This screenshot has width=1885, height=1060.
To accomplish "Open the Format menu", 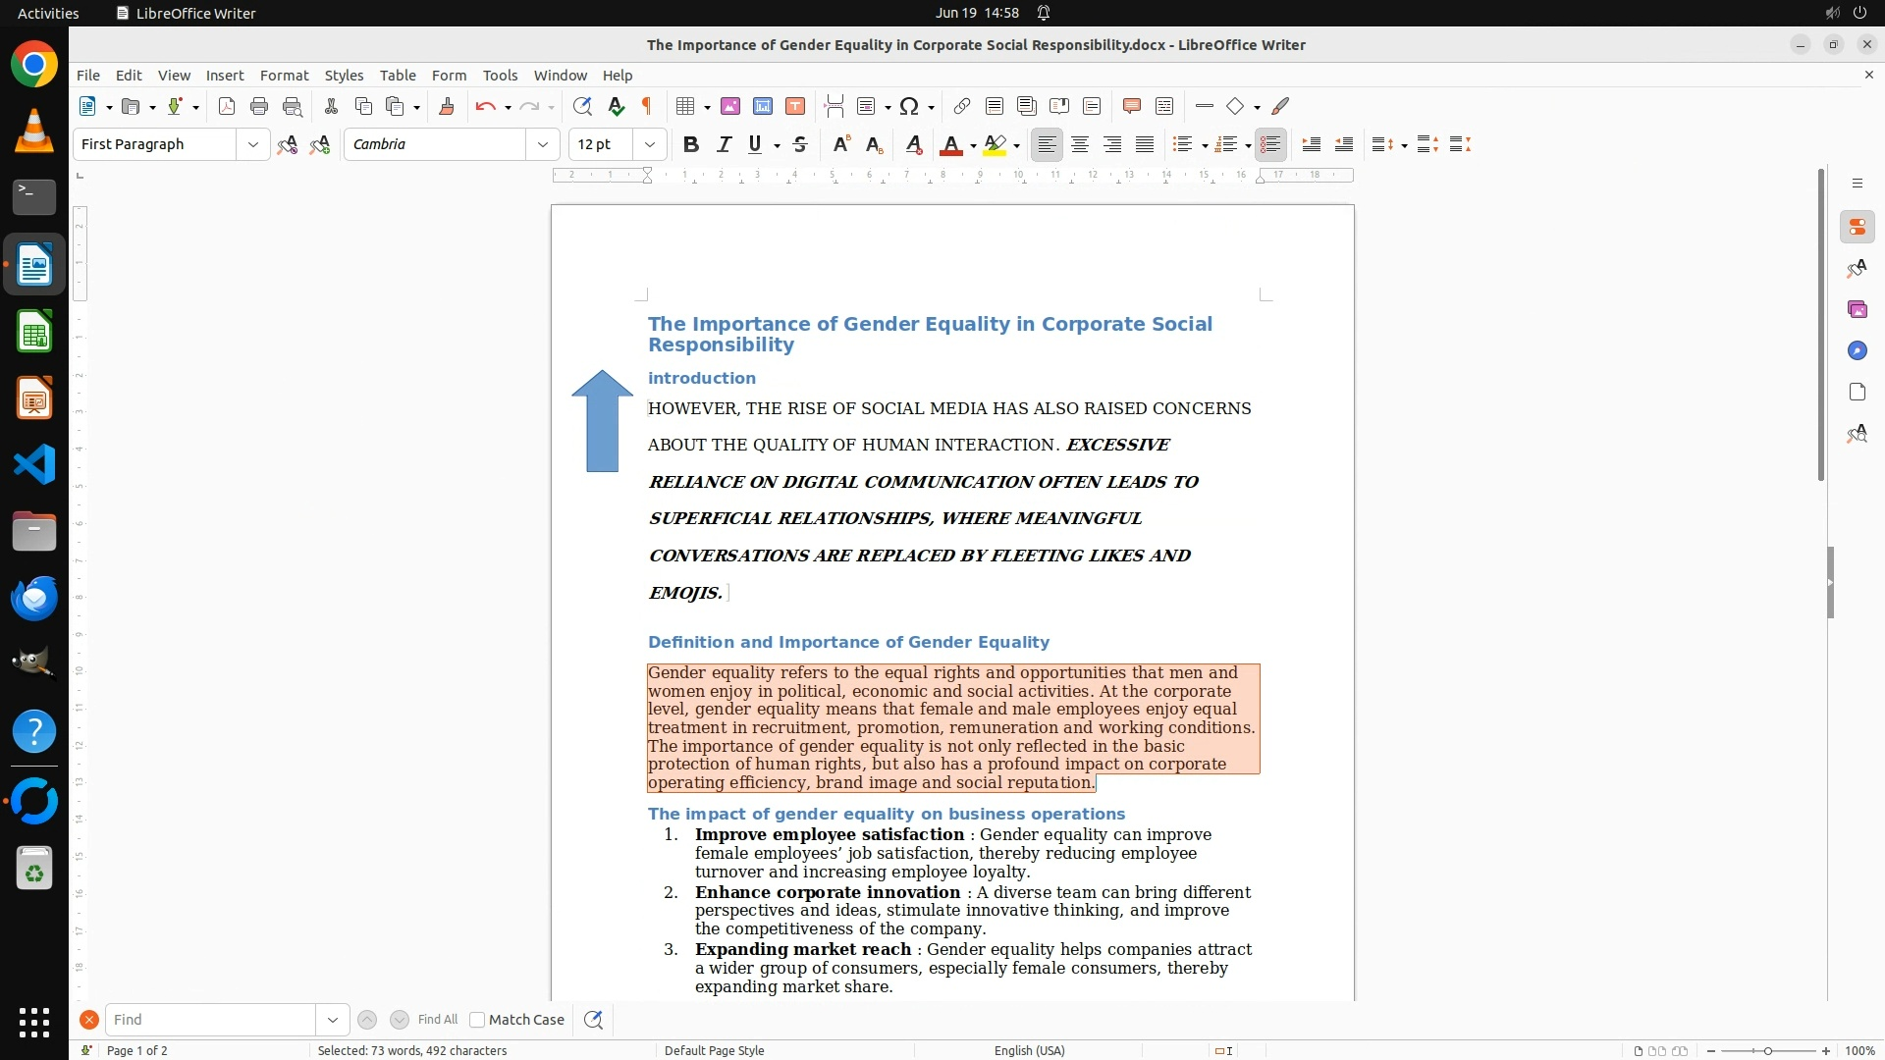I will 284,75.
